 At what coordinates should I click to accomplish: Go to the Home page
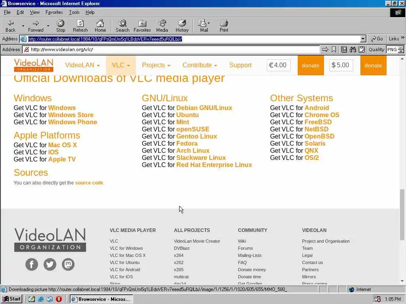click(x=100, y=26)
